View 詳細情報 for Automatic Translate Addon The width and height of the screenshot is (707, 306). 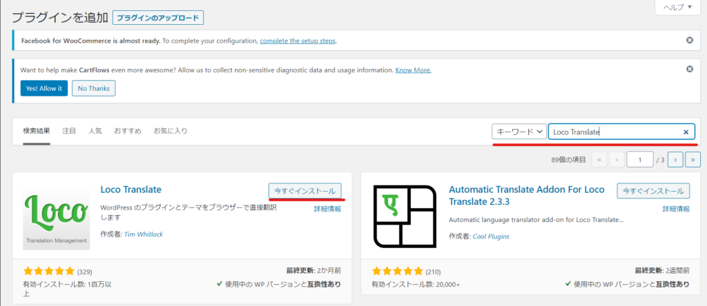(x=676, y=209)
